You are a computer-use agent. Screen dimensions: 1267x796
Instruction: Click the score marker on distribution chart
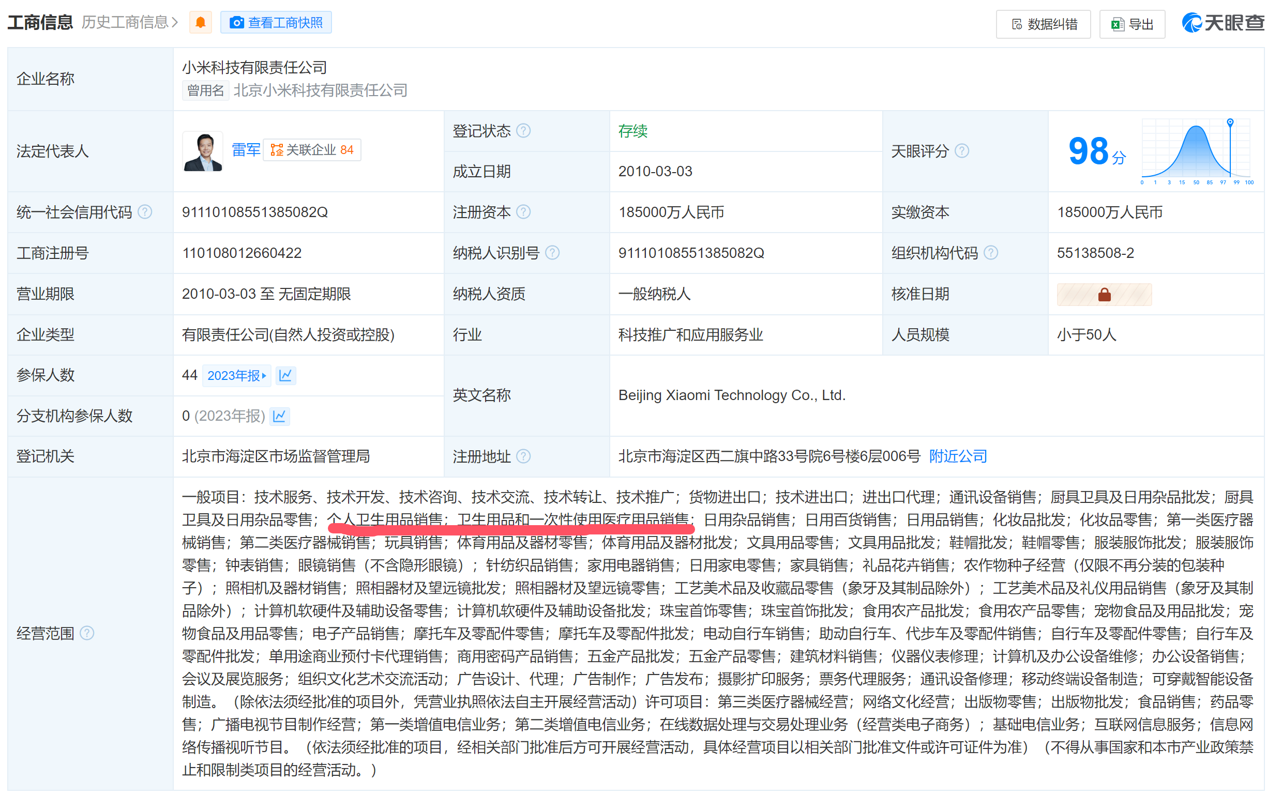[x=1230, y=123]
